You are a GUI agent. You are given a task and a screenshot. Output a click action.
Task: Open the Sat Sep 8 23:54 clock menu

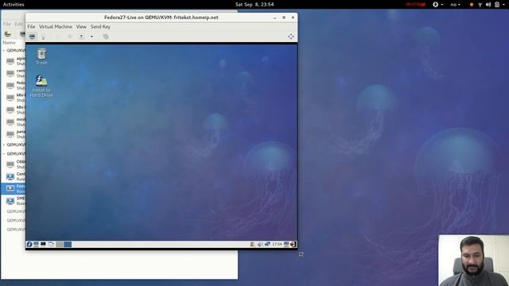[254, 4]
